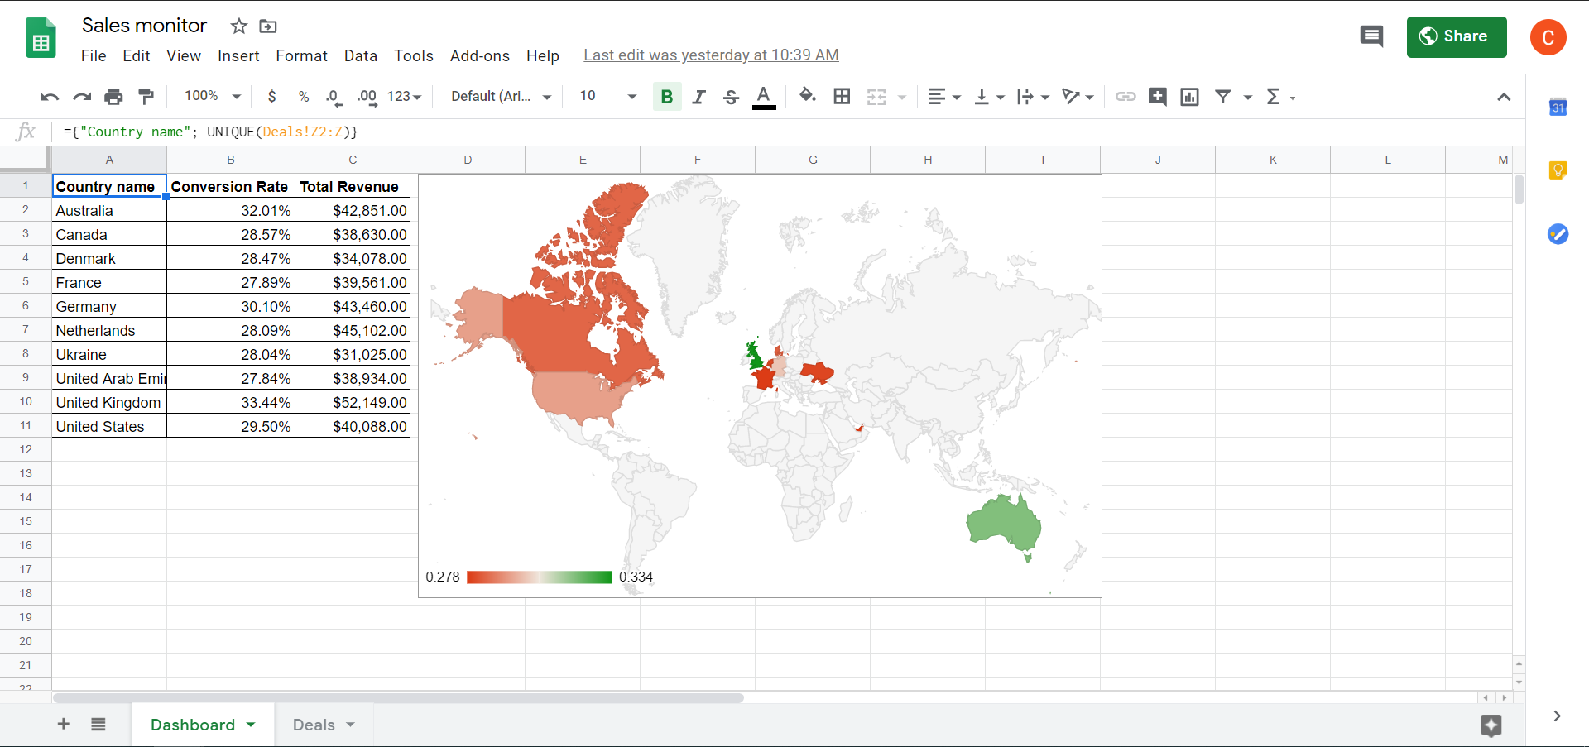The image size is (1589, 747).
Task: Open the account avatar C
Action: 1548,37
